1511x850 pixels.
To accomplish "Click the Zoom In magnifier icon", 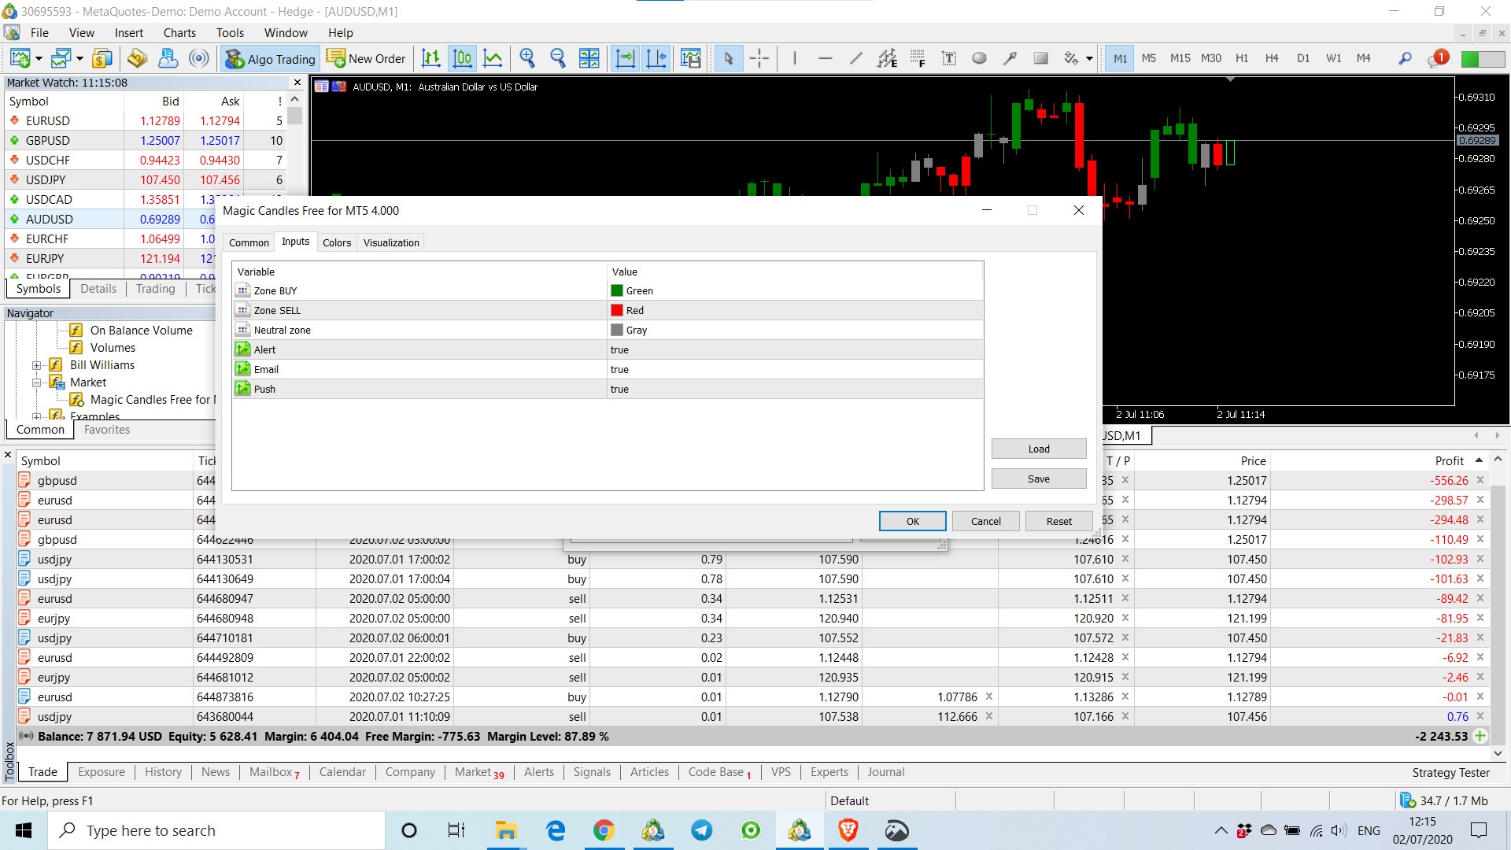I will click(527, 58).
